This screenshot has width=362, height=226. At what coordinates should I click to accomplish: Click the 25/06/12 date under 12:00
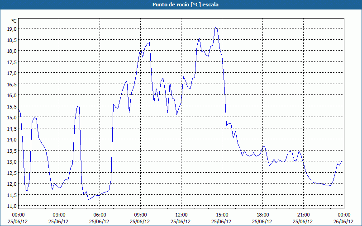coord(181,221)
